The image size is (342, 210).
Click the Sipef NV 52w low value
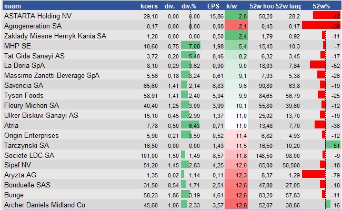291,165
